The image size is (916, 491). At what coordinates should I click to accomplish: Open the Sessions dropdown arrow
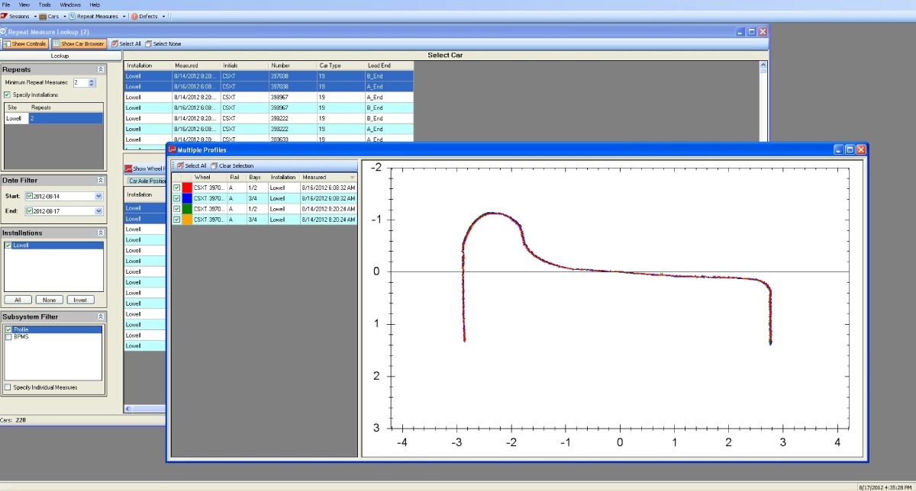34,16
